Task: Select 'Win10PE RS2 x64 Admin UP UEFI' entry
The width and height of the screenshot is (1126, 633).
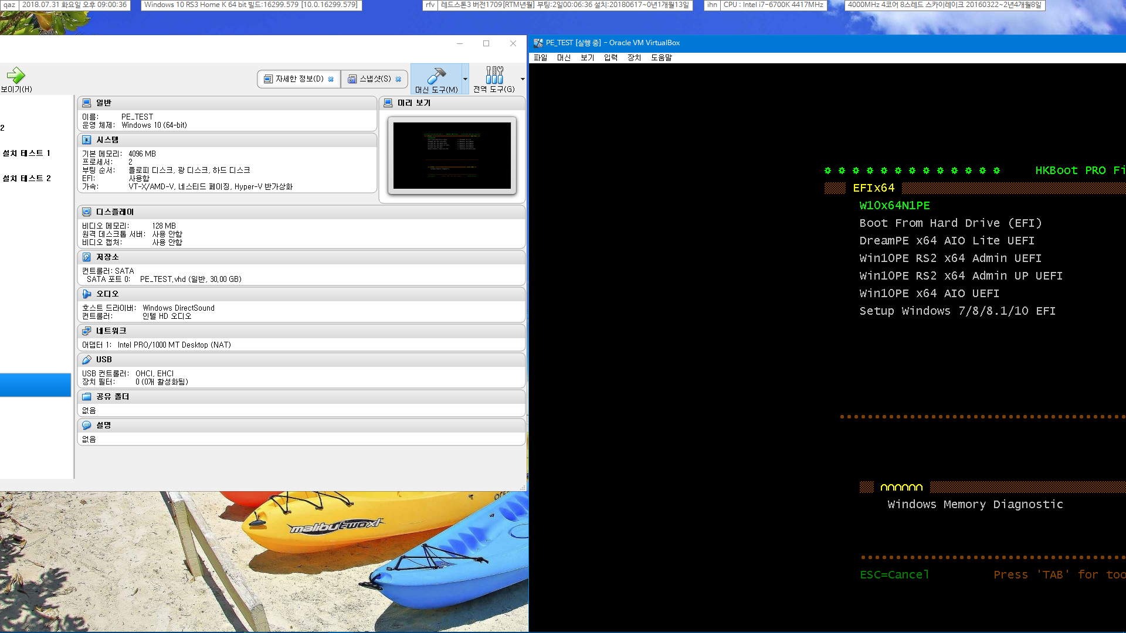Action: point(961,276)
